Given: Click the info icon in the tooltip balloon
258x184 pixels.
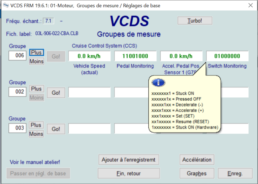Looking at the screenshot, I should [158, 83].
